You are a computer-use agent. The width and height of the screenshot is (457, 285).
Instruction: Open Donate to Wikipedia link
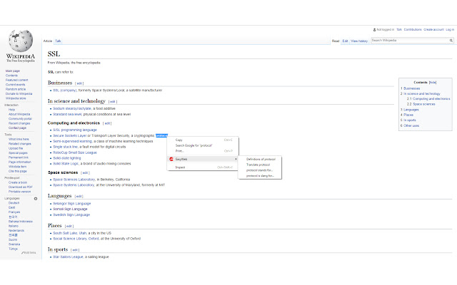point(19,94)
